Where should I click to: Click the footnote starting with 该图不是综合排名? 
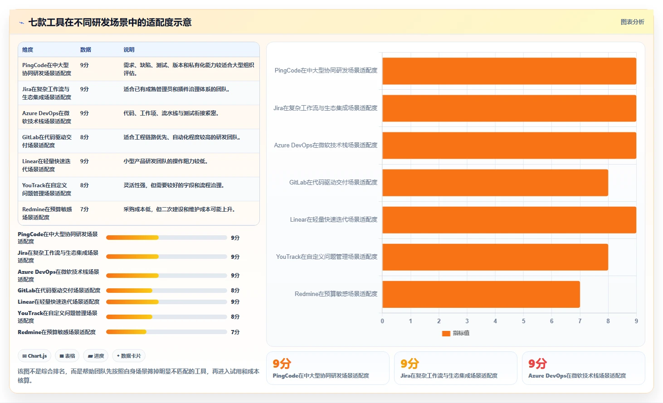138,376
